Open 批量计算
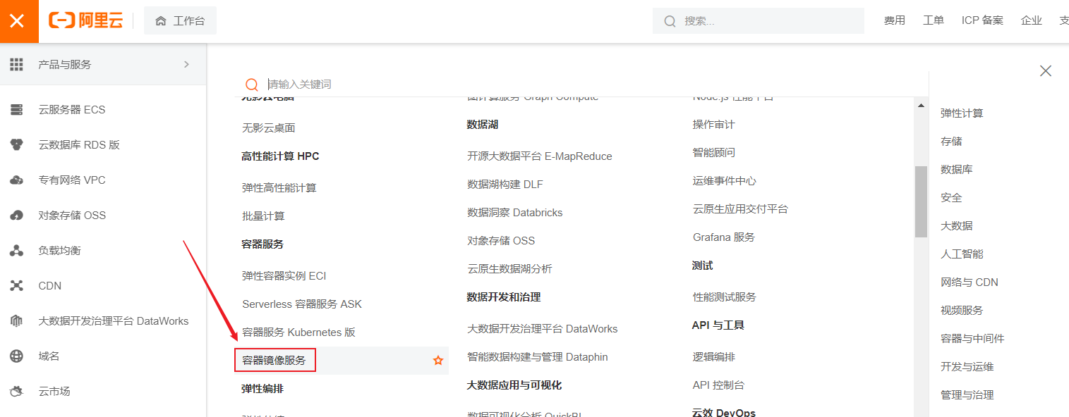This screenshot has height=417, width=1069. click(x=263, y=216)
